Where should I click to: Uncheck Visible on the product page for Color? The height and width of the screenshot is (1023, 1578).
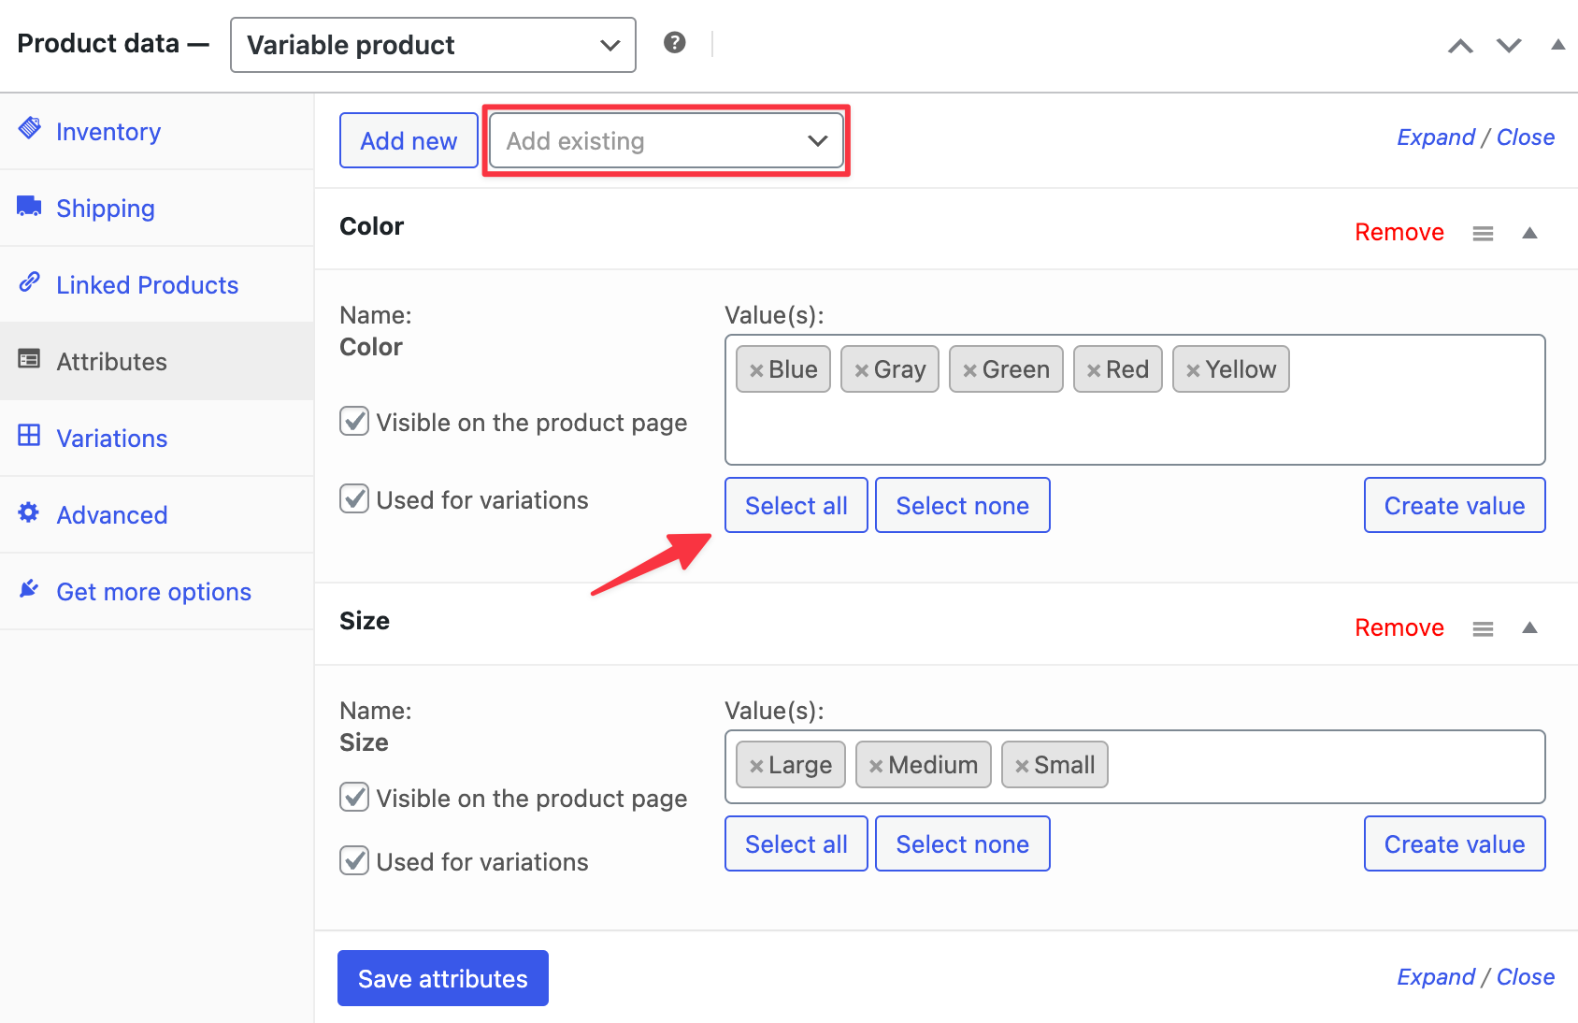[354, 422]
